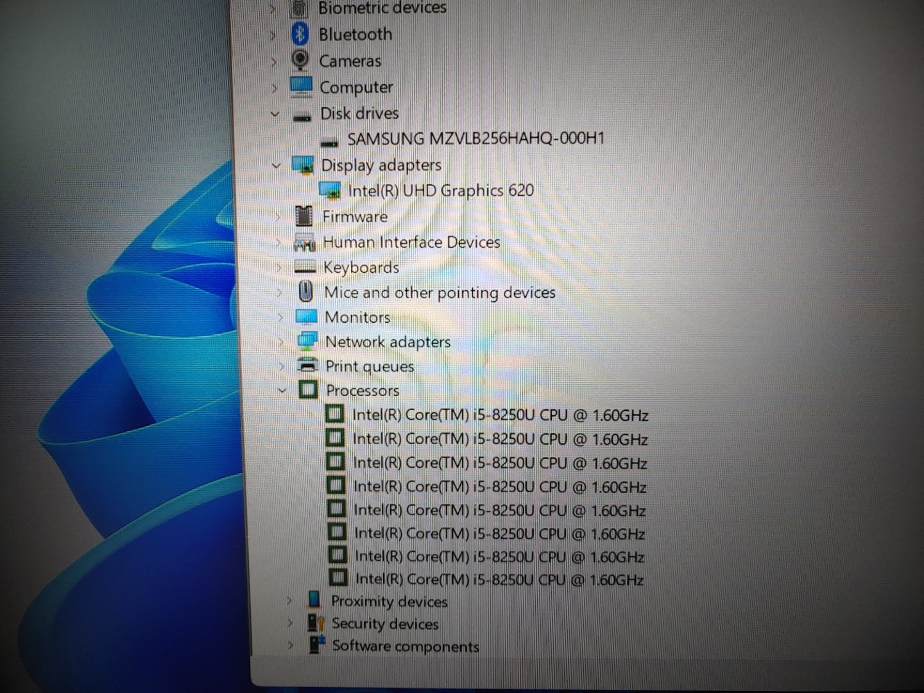
Task: Click the Keyboards category icon
Action: pos(304,267)
